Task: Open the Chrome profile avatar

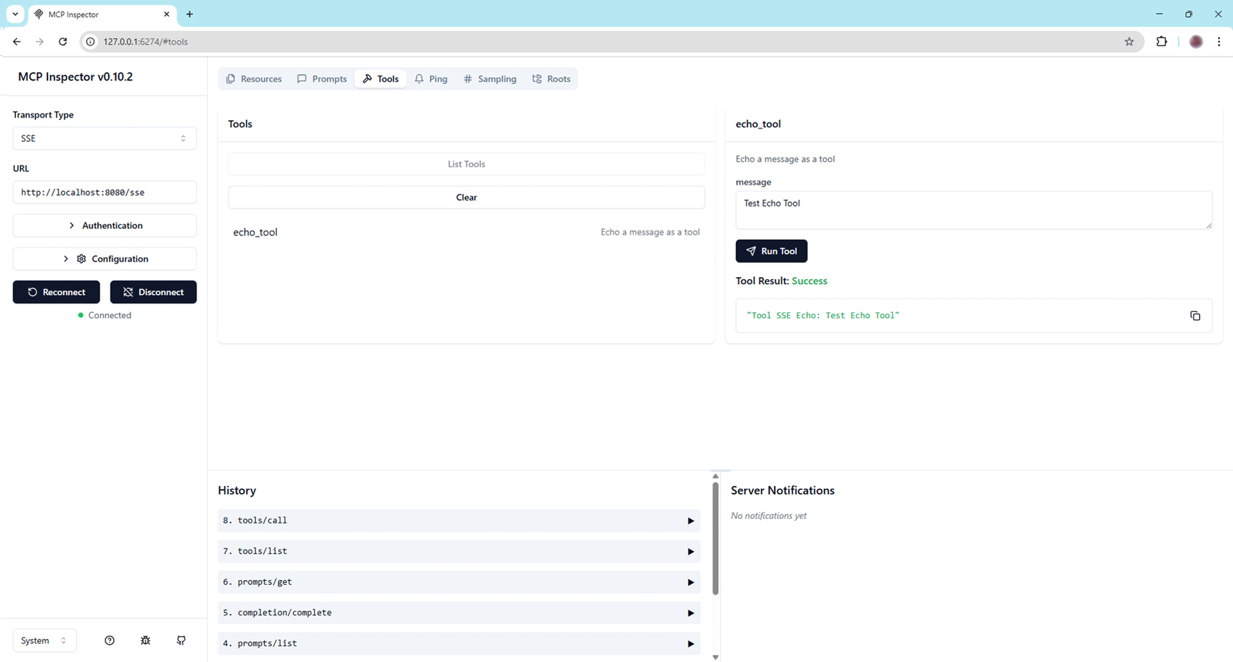Action: 1196,42
